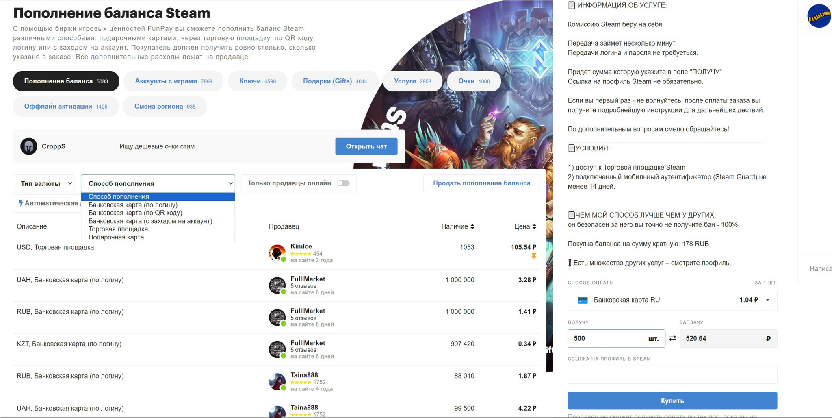
Task: Click price 1.87 ₽
Action: (527, 376)
